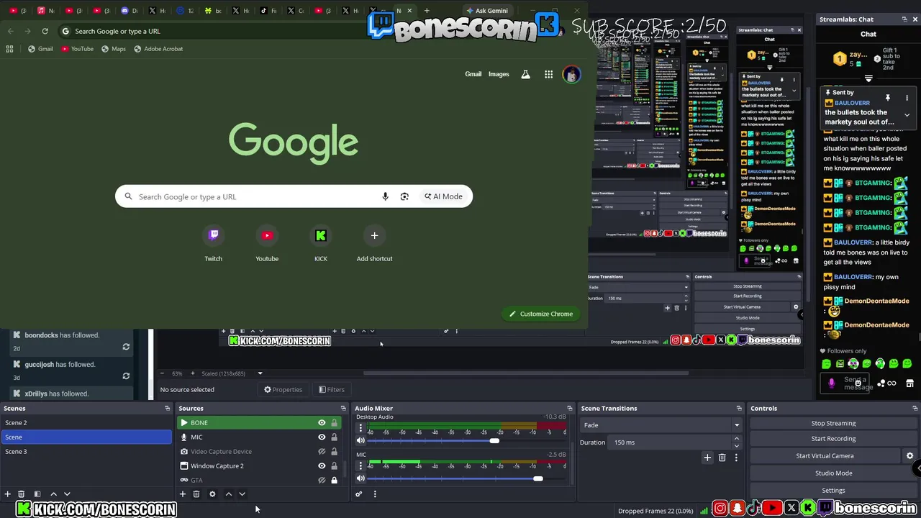The height and width of the screenshot is (518, 921).
Task: Move source down in Sources toolbar
Action: pyautogui.click(x=242, y=494)
